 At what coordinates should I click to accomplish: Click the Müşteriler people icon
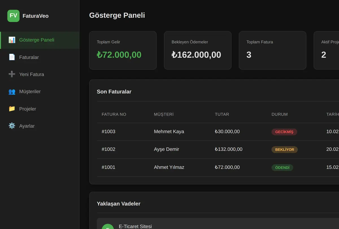coord(12,91)
